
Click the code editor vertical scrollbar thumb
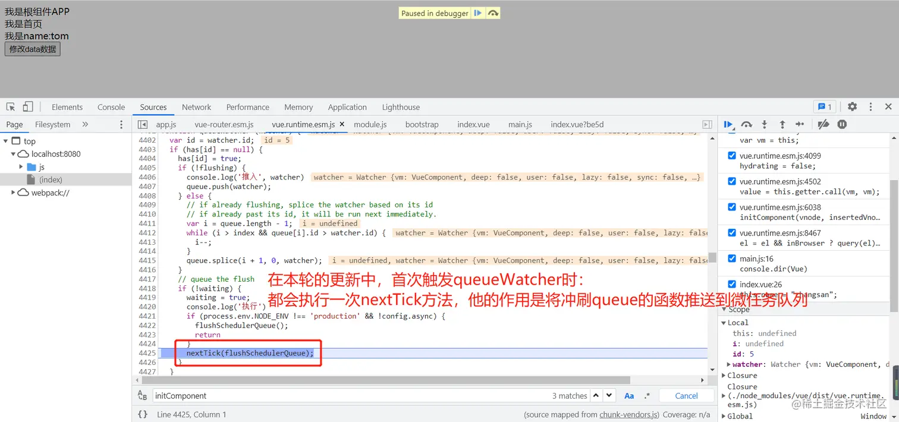712,257
